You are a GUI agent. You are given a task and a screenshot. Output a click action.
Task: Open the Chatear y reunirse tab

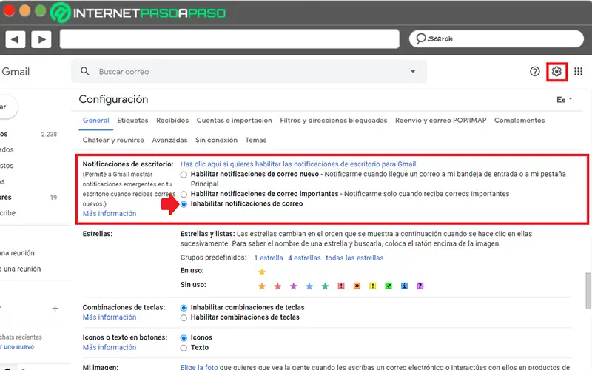point(113,140)
